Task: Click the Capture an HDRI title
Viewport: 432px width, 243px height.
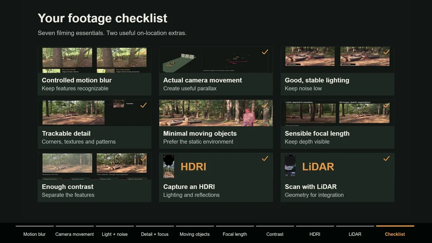Action: pos(189,187)
